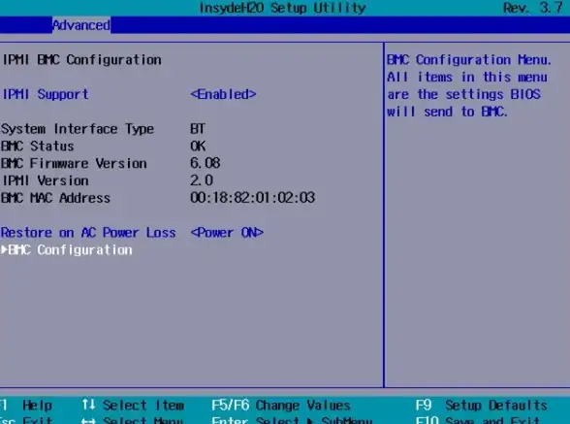Open the BMC Configuration submenu
The image size is (570, 424).
[67, 250]
